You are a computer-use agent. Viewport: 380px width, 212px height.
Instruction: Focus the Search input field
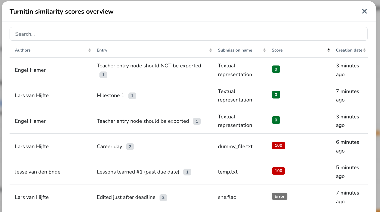click(188, 34)
